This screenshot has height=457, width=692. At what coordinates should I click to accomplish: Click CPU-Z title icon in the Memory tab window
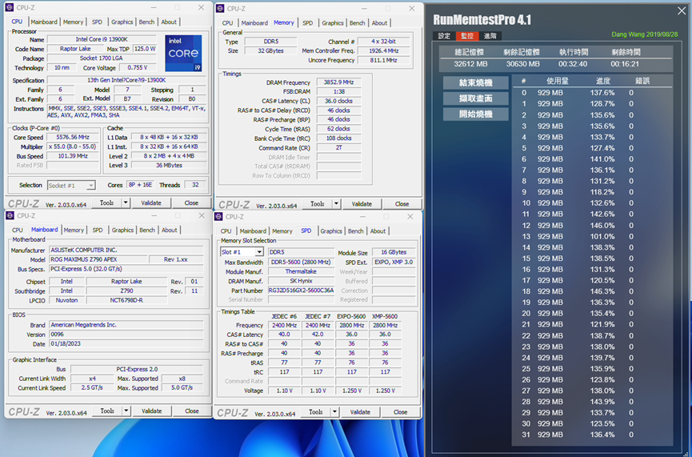click(220, 8)
